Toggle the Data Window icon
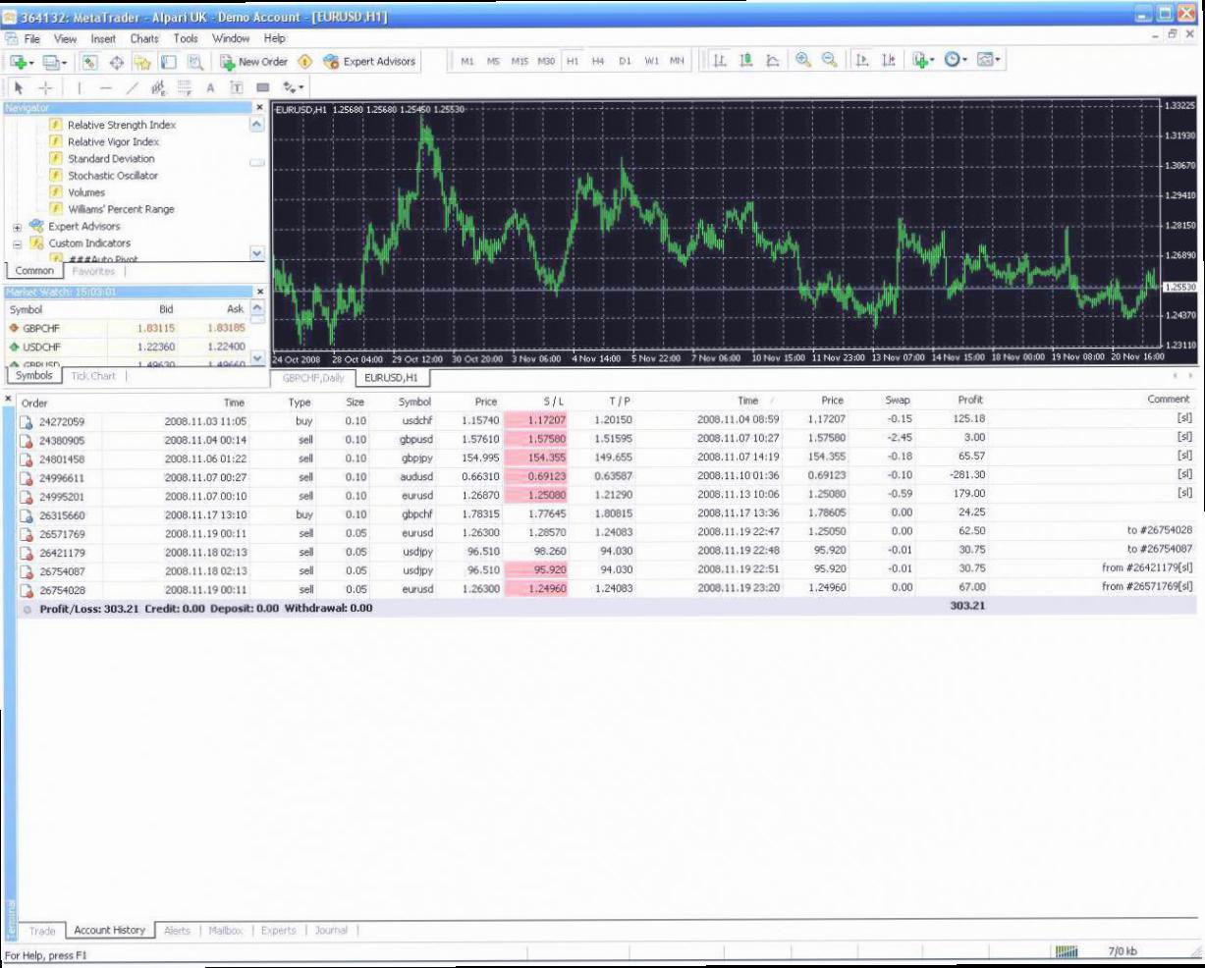 116,62
